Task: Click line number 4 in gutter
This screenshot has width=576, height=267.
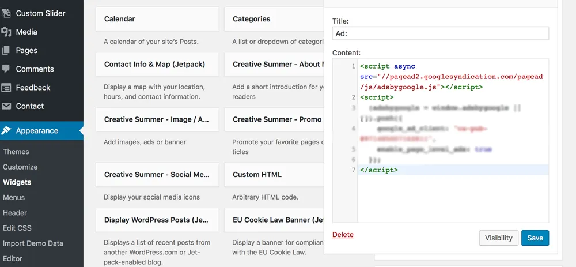Action: click(x=354, y=129)
